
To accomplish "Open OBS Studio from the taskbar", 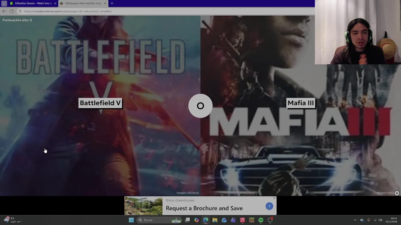I will click(270, 220).
